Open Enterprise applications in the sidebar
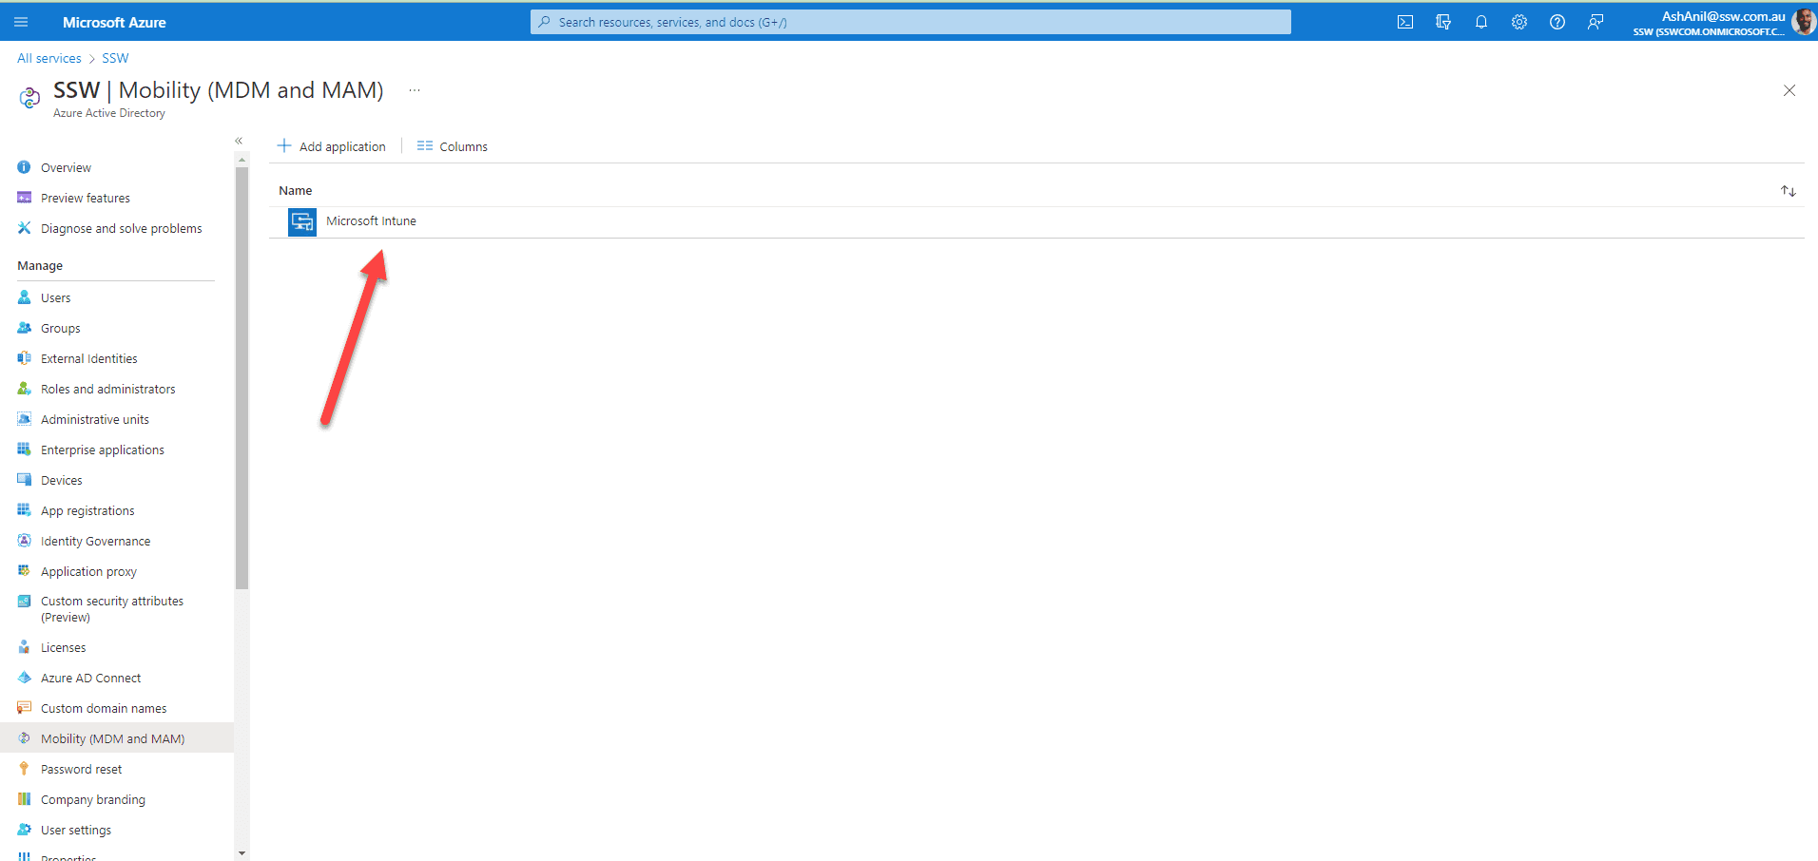Screen dimensions: 1818x861 [x=102, y=450]
